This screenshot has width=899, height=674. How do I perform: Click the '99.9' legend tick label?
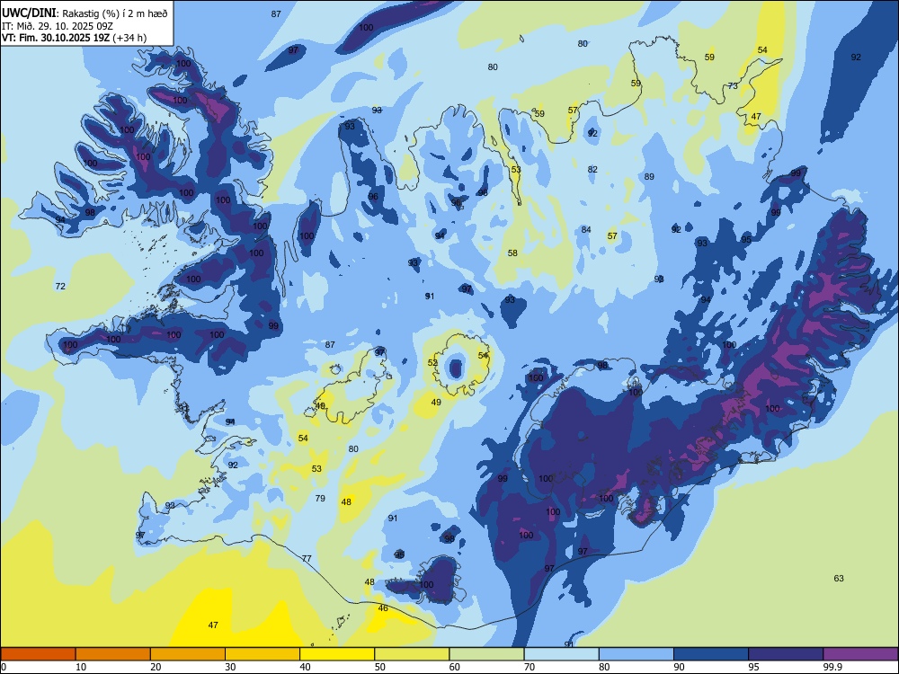point(832,667)
